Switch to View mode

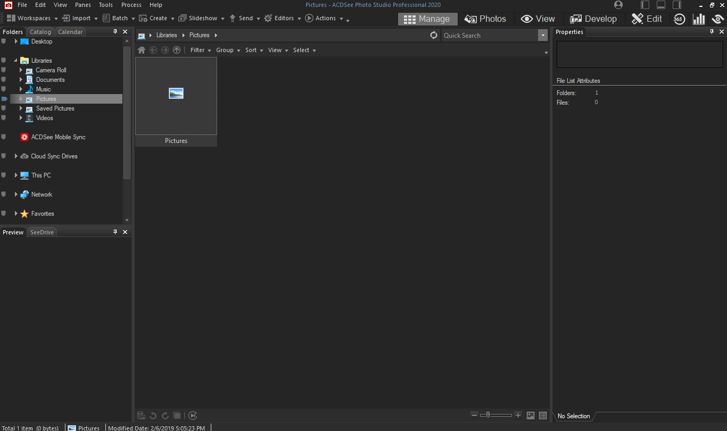click(538, 19)
